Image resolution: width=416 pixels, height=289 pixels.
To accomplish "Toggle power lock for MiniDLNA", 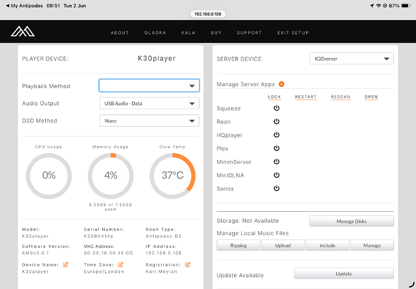I will [277, 175].
